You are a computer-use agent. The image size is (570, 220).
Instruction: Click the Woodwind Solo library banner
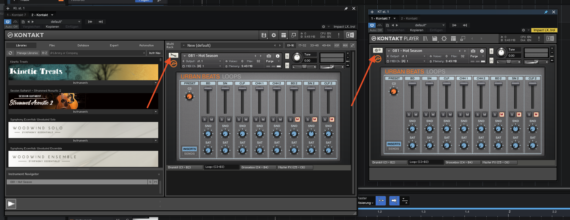tap(83, 130)
